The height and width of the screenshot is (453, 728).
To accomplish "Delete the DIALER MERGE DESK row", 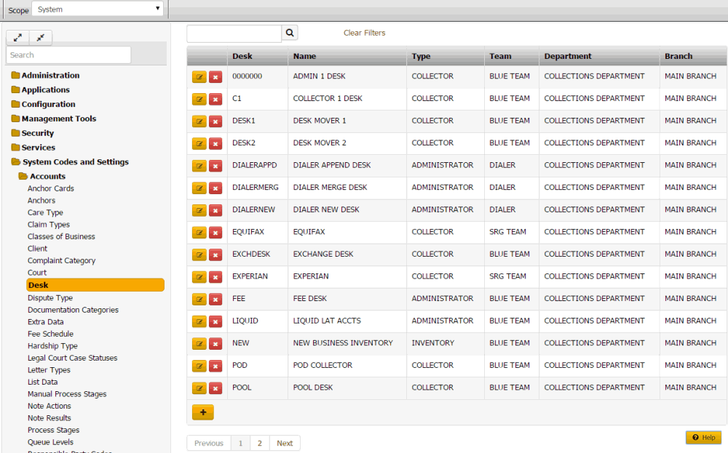I will 215,188.
